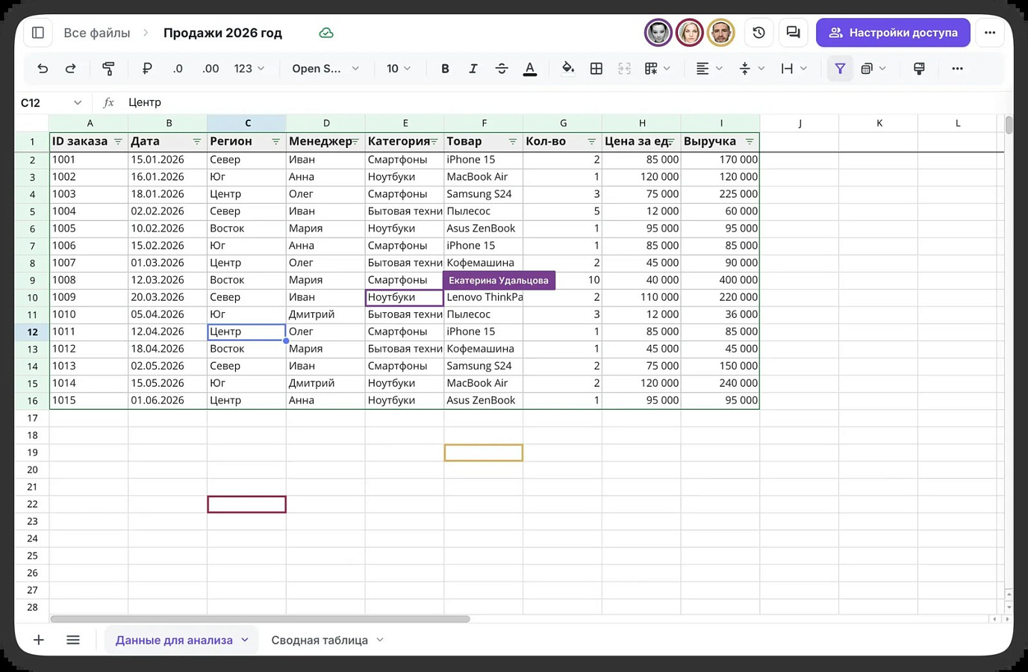Viewport: 1028px width, 672px height.
Task: Select the paint format roller tool
Action: tap(108, 69)
